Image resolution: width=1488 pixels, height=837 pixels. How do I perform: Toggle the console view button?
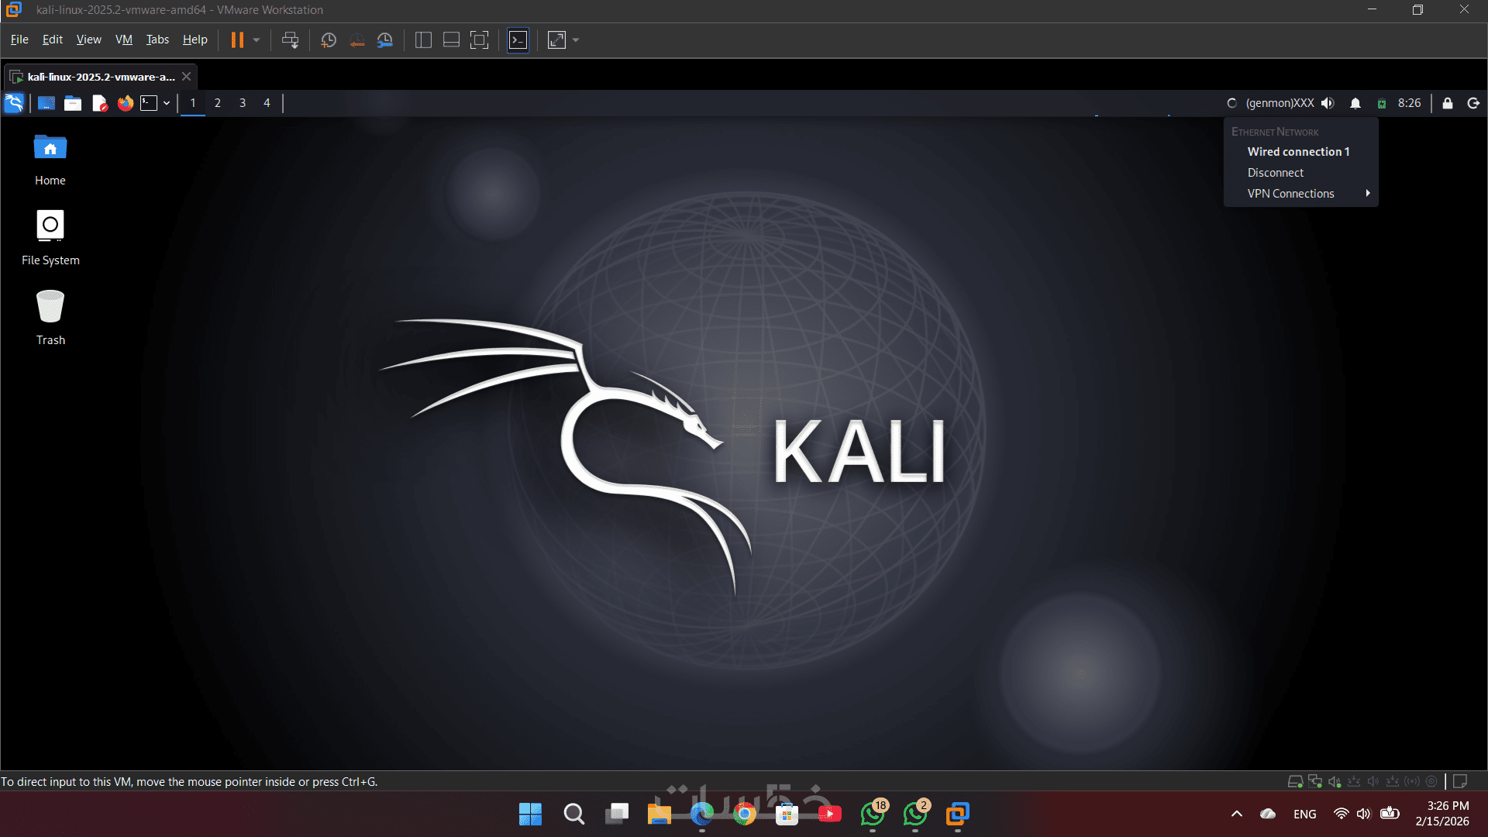pos(518,40)
